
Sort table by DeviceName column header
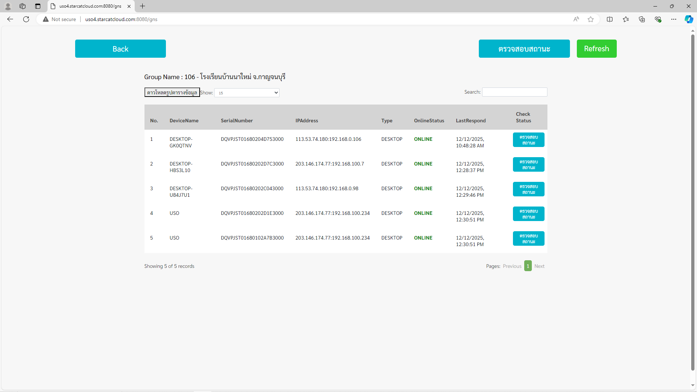click(x=184, y=121)
